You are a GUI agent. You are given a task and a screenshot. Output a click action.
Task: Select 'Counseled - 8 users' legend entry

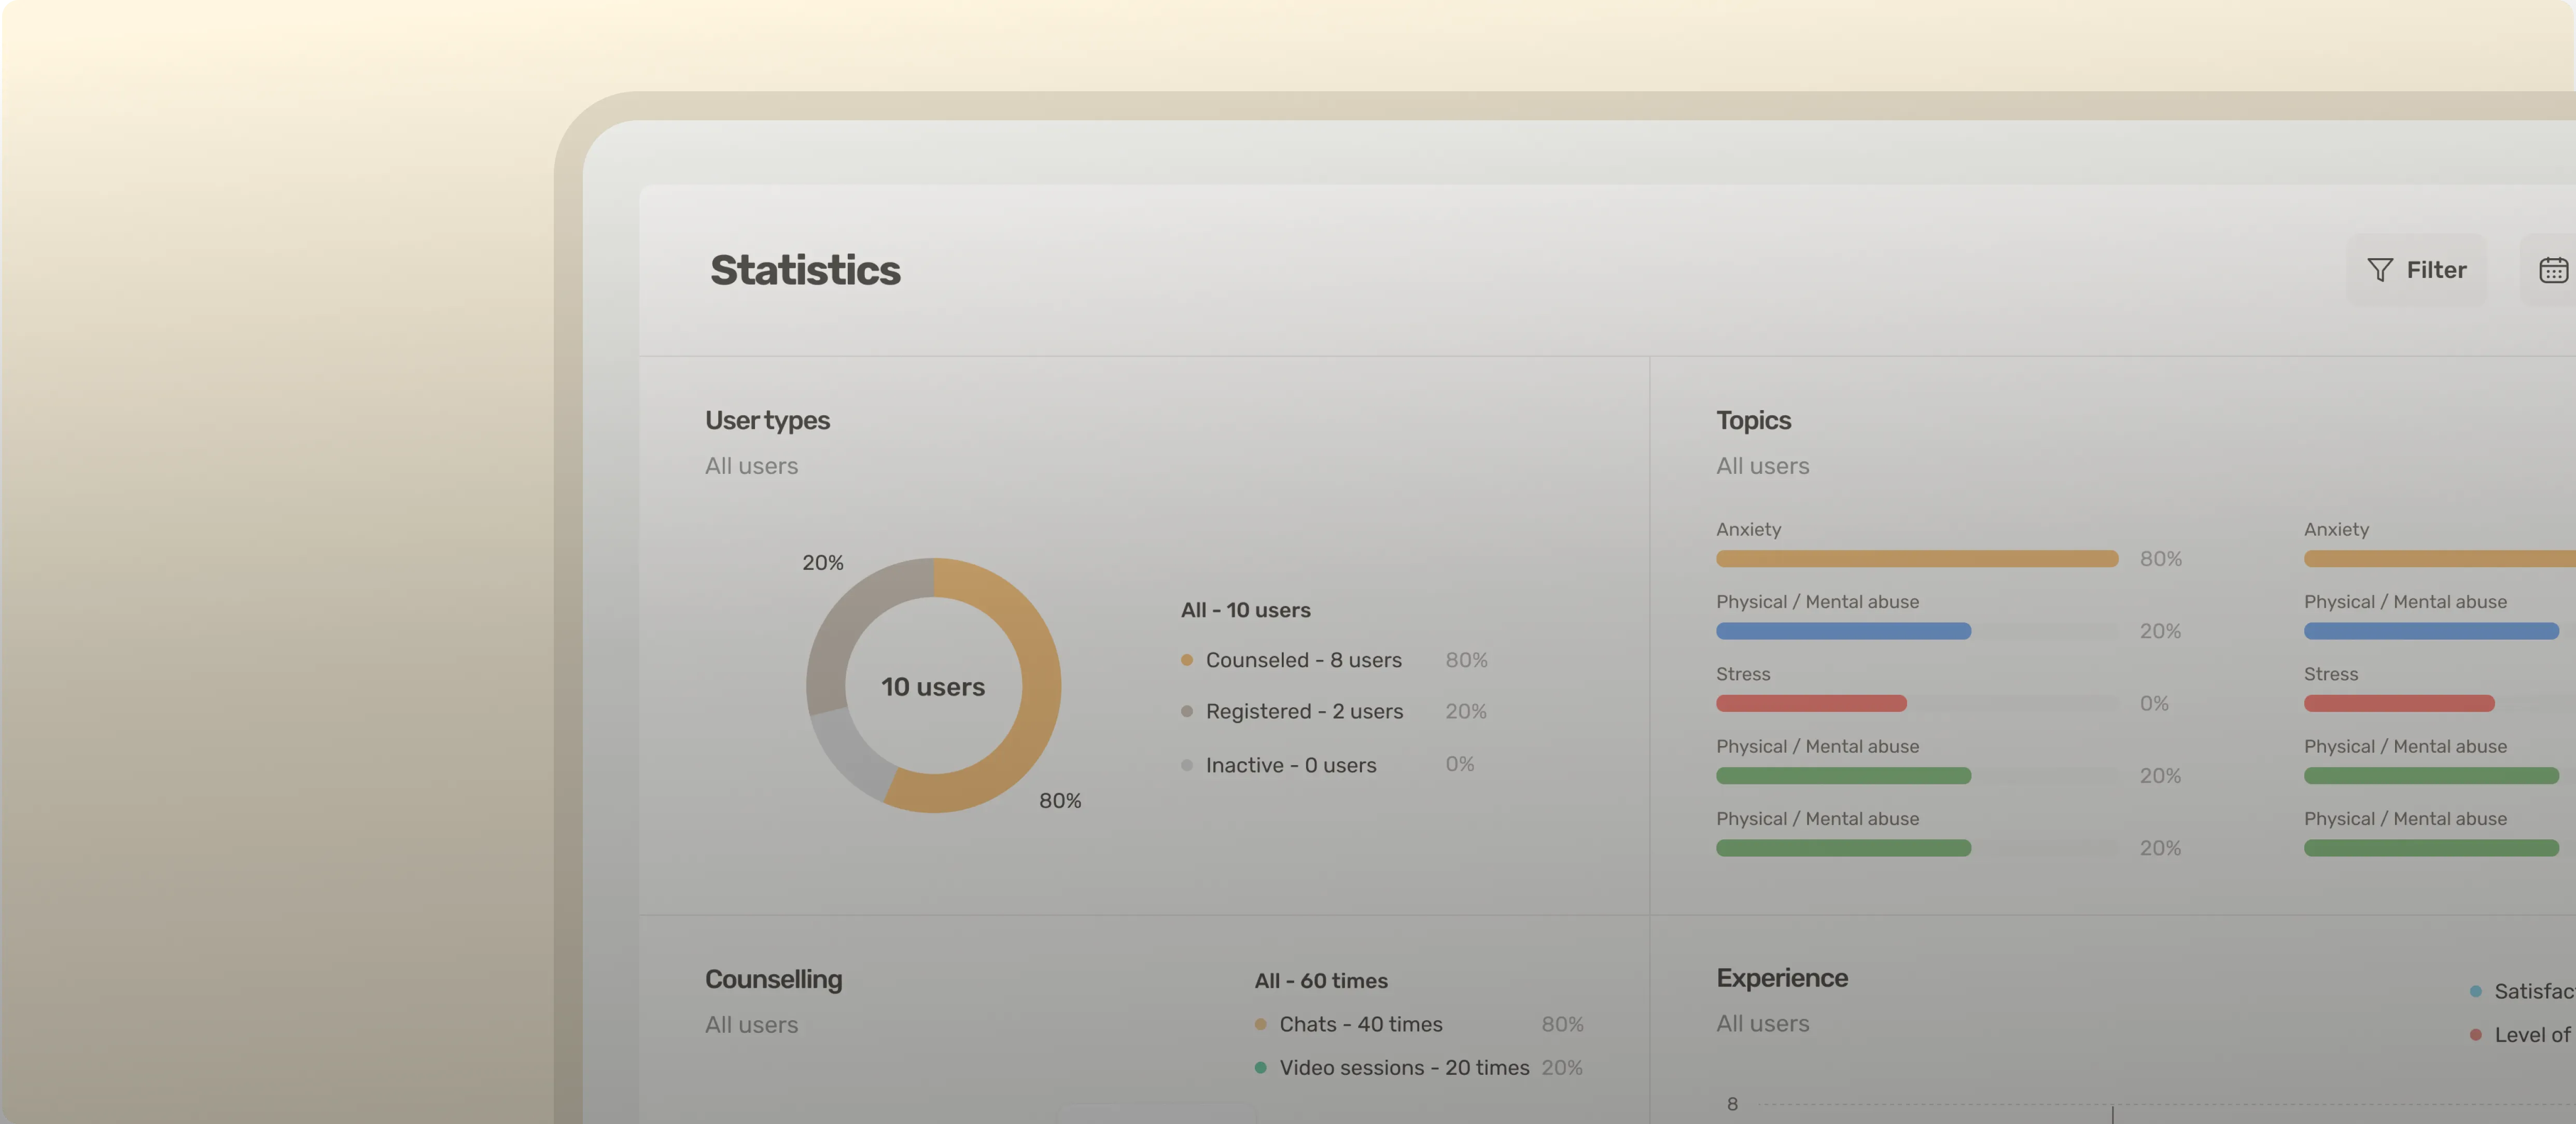click(1303, 660)
